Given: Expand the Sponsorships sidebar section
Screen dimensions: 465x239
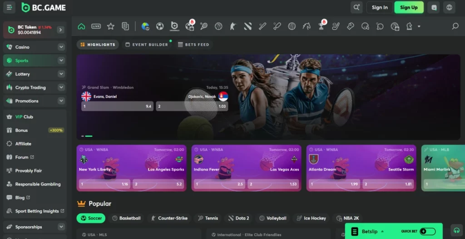Looking at the screenshot, I should pyautogui.click(x=61, y=227).
